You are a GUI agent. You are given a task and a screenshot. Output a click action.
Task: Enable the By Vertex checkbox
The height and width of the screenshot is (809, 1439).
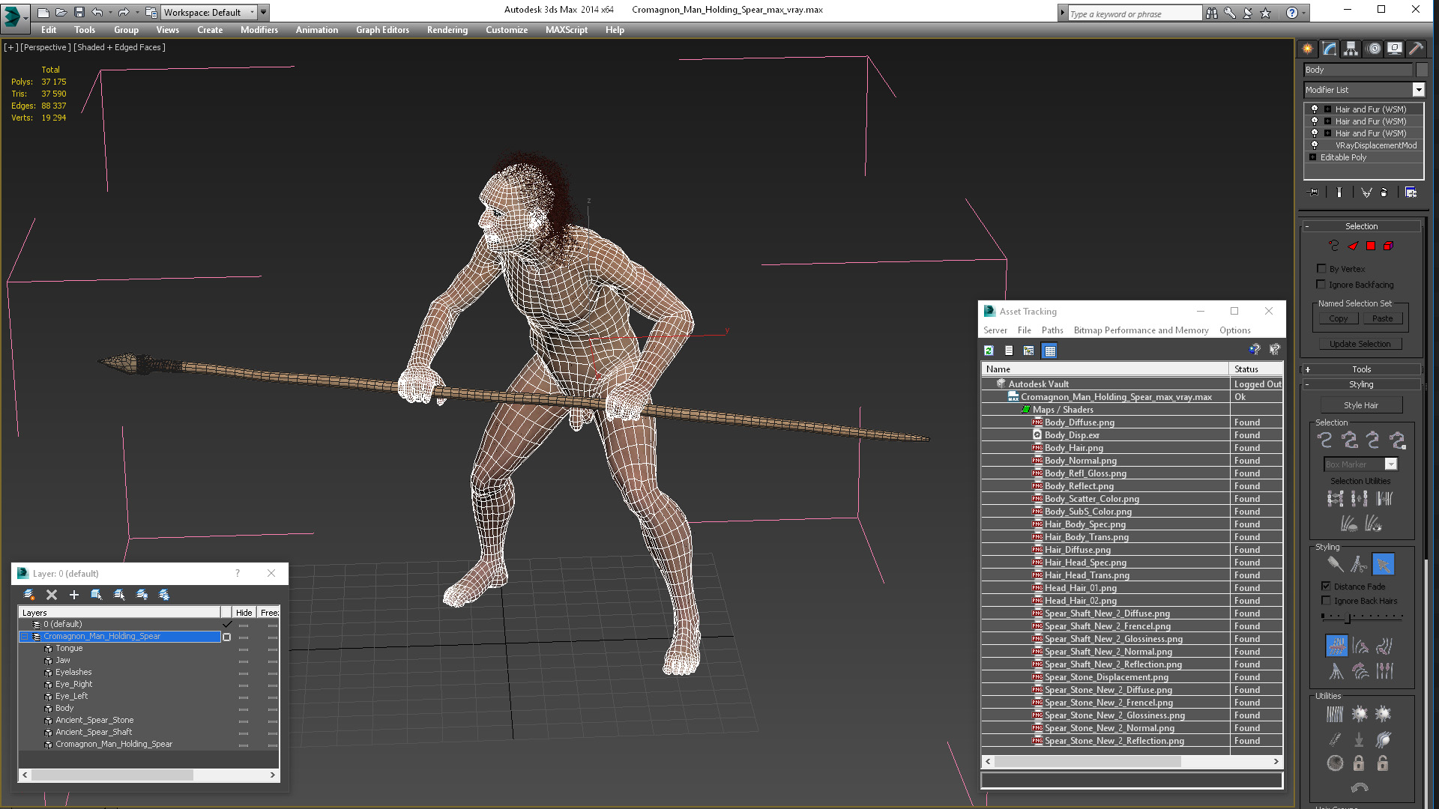(x=1321, y=268)
